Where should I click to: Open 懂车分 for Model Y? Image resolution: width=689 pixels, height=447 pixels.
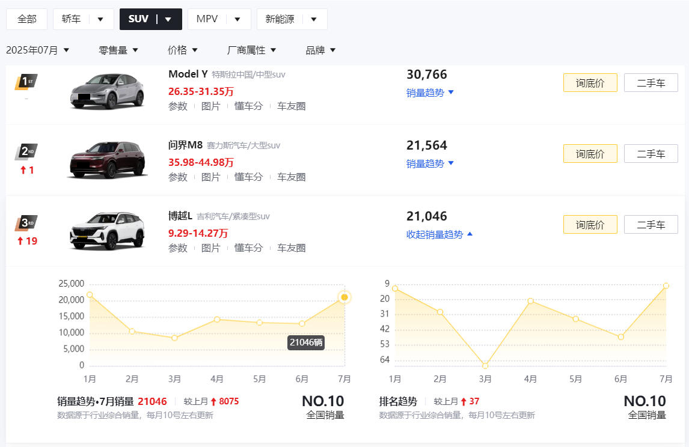[249, 106]
